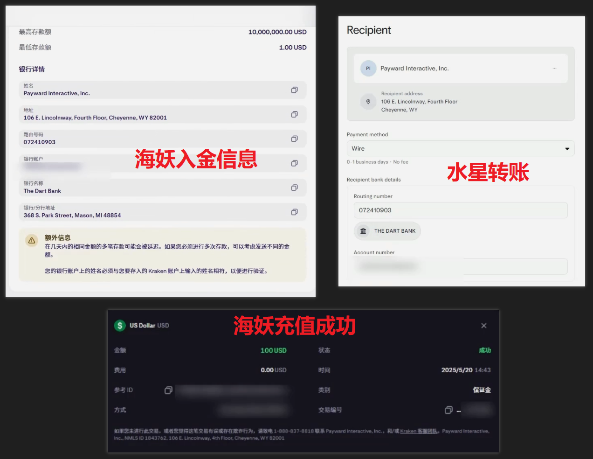This screenshot has height=459, width=593.
Task: Click the PI avatar in Recipient card
Action: [368, 69]
